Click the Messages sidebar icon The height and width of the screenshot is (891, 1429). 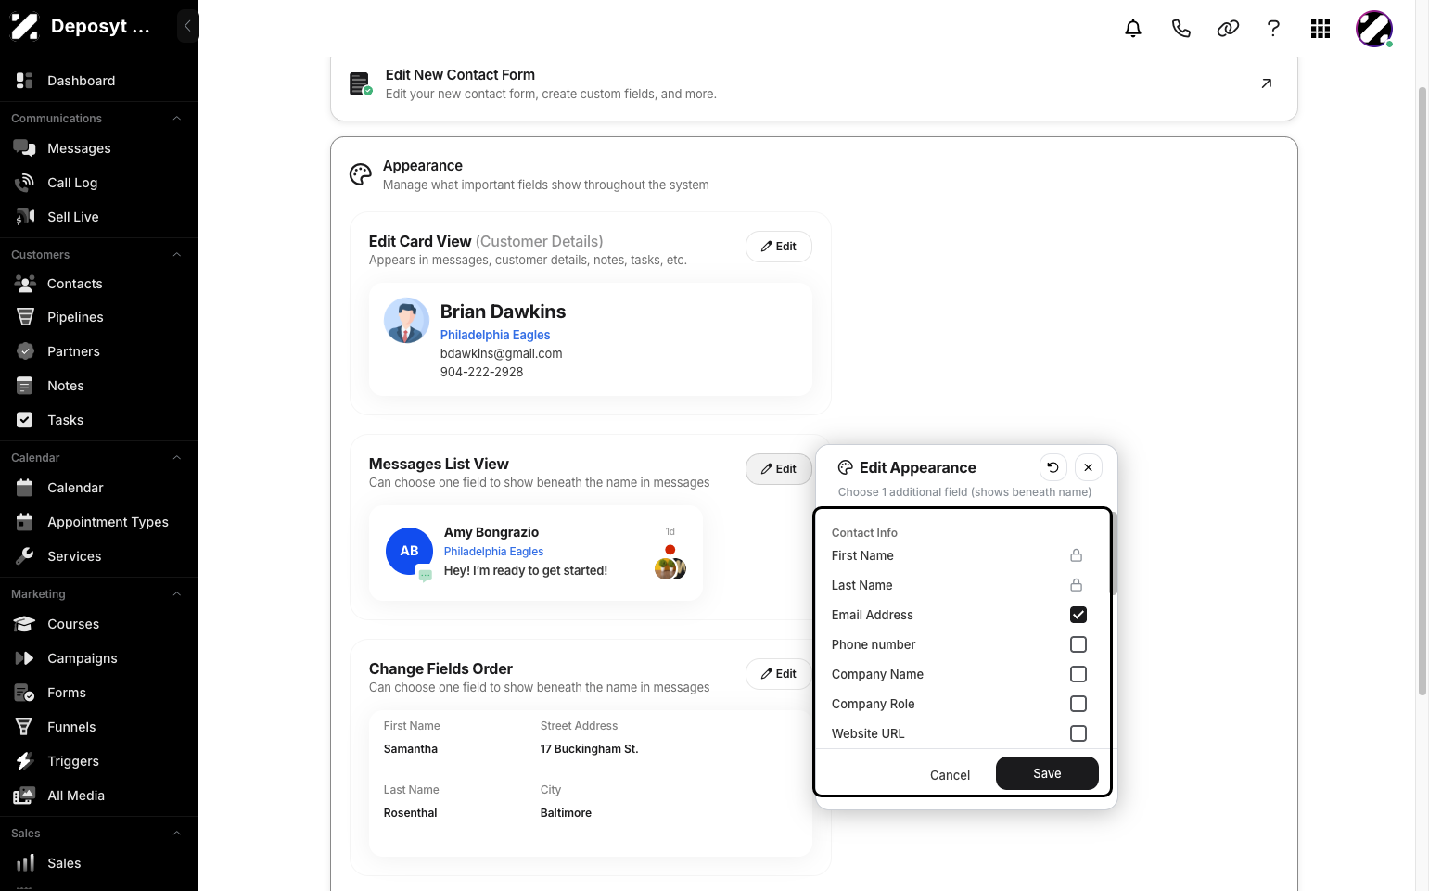pyautogui.click(x=25, y=148)
